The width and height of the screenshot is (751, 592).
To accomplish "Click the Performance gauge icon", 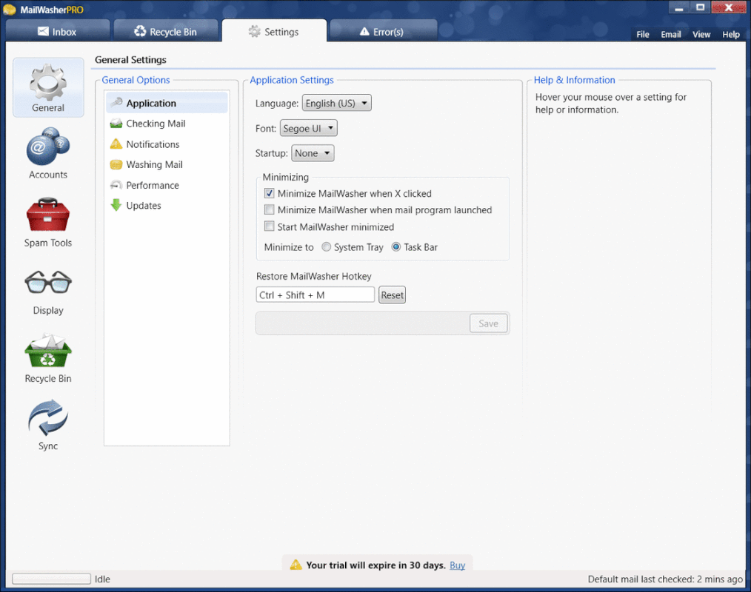I will point(116,185).
